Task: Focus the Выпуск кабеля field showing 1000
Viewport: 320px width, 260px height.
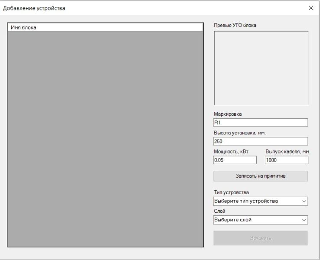Action: tap(287, 160)
